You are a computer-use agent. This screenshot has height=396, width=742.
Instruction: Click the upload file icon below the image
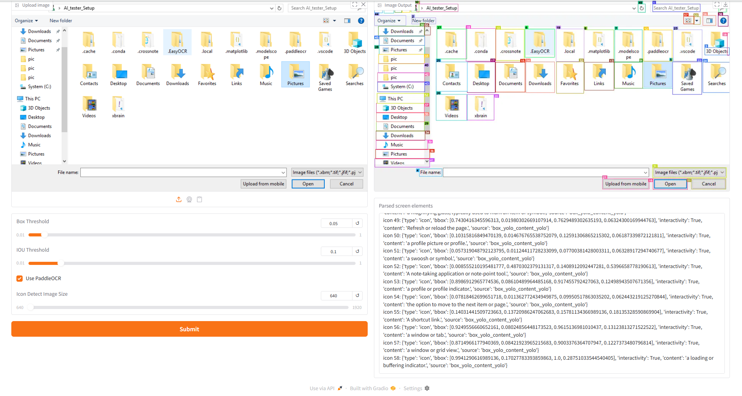click(179, 199)
